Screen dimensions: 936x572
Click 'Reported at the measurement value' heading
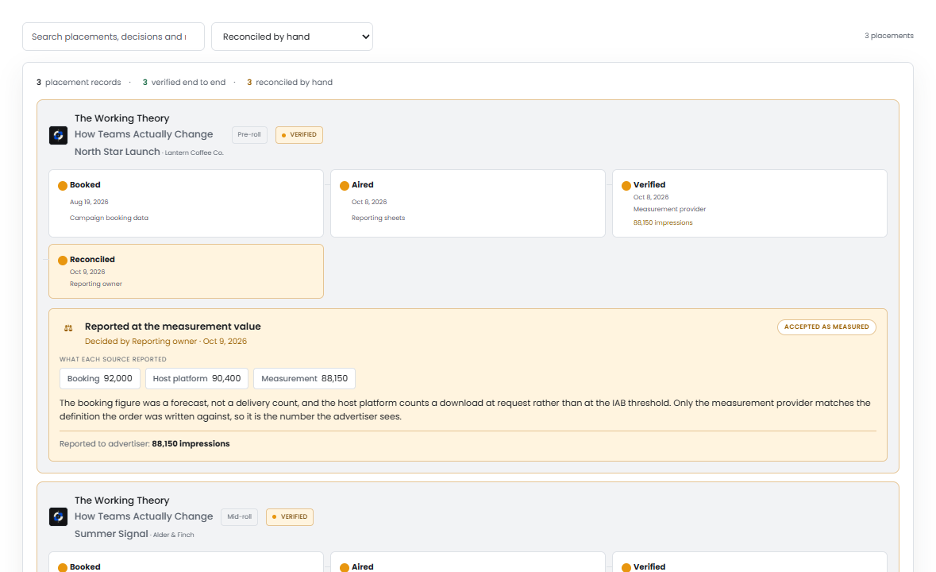point(172,327)
